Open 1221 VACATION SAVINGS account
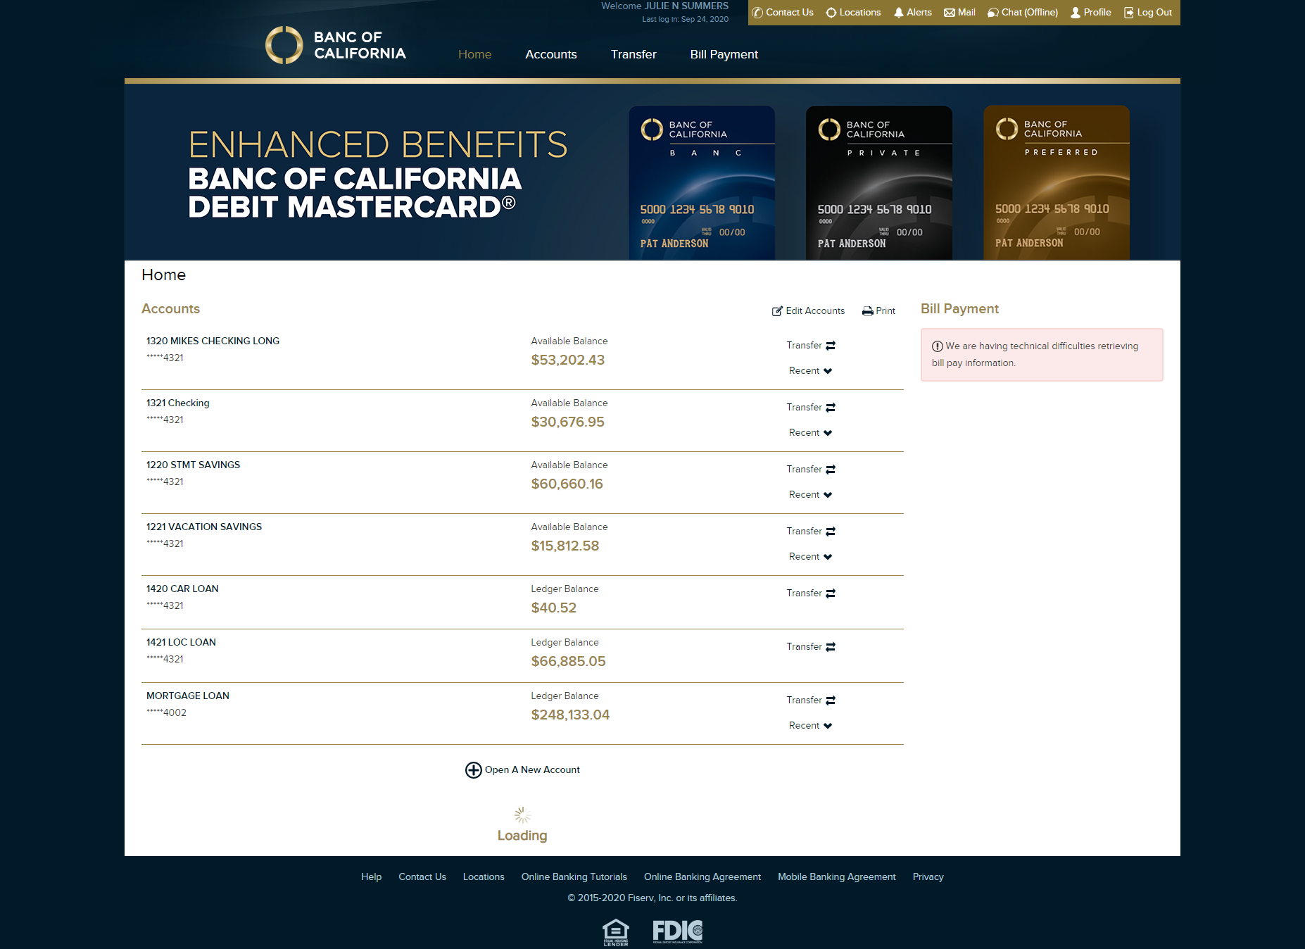 (x=203, y=527)
